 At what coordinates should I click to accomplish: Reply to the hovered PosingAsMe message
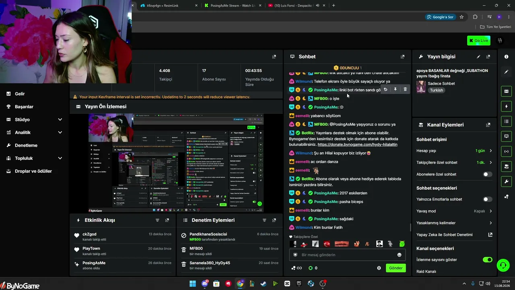point(385,89)
